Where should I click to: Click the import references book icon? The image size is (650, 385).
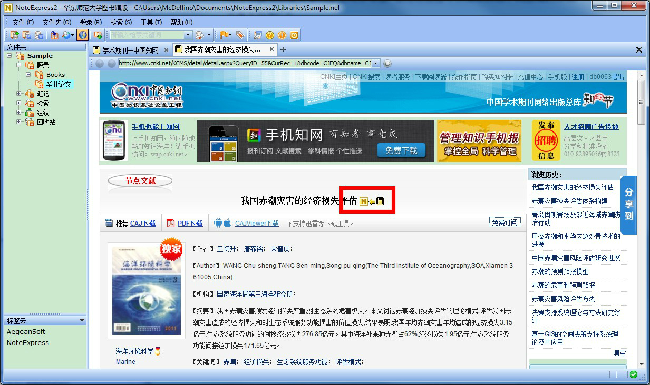pos(54,35)
